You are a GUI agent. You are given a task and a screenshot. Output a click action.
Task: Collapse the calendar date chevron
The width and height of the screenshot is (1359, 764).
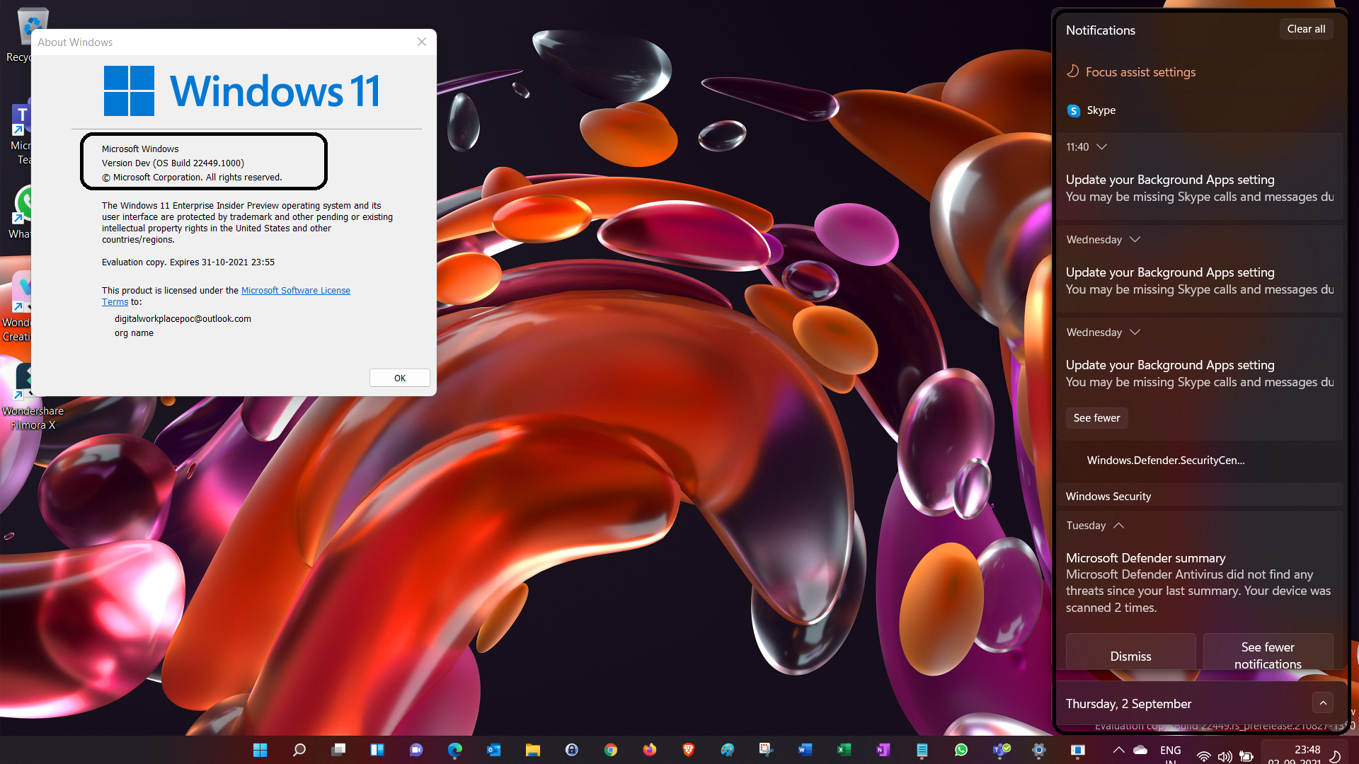click(1323, 702)
